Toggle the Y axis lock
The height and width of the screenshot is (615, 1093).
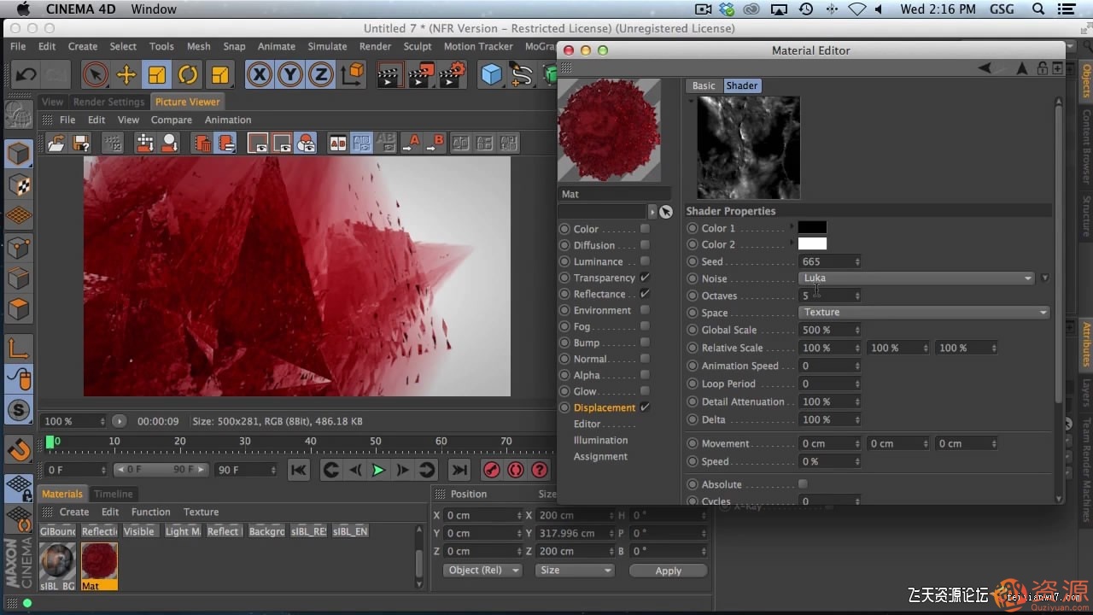pyautogui.click(x=290, y=74)
